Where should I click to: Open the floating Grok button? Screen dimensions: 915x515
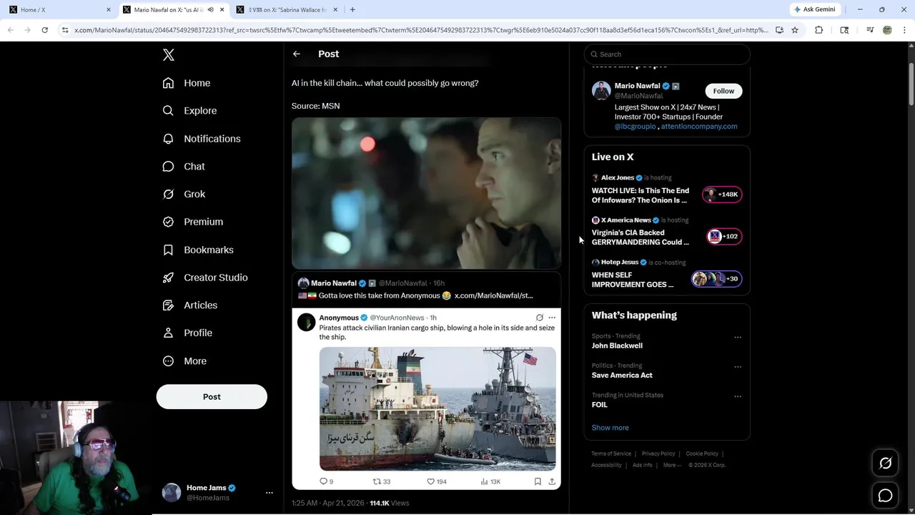pyautogui.click(x=885, y=463)
